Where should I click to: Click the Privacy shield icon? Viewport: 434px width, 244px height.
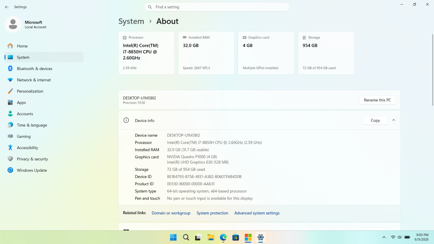[x=10, y=159]
